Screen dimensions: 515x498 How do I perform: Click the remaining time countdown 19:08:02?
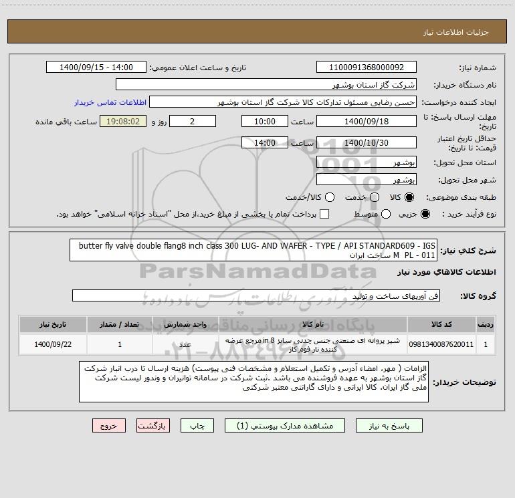tap(123, 121)
